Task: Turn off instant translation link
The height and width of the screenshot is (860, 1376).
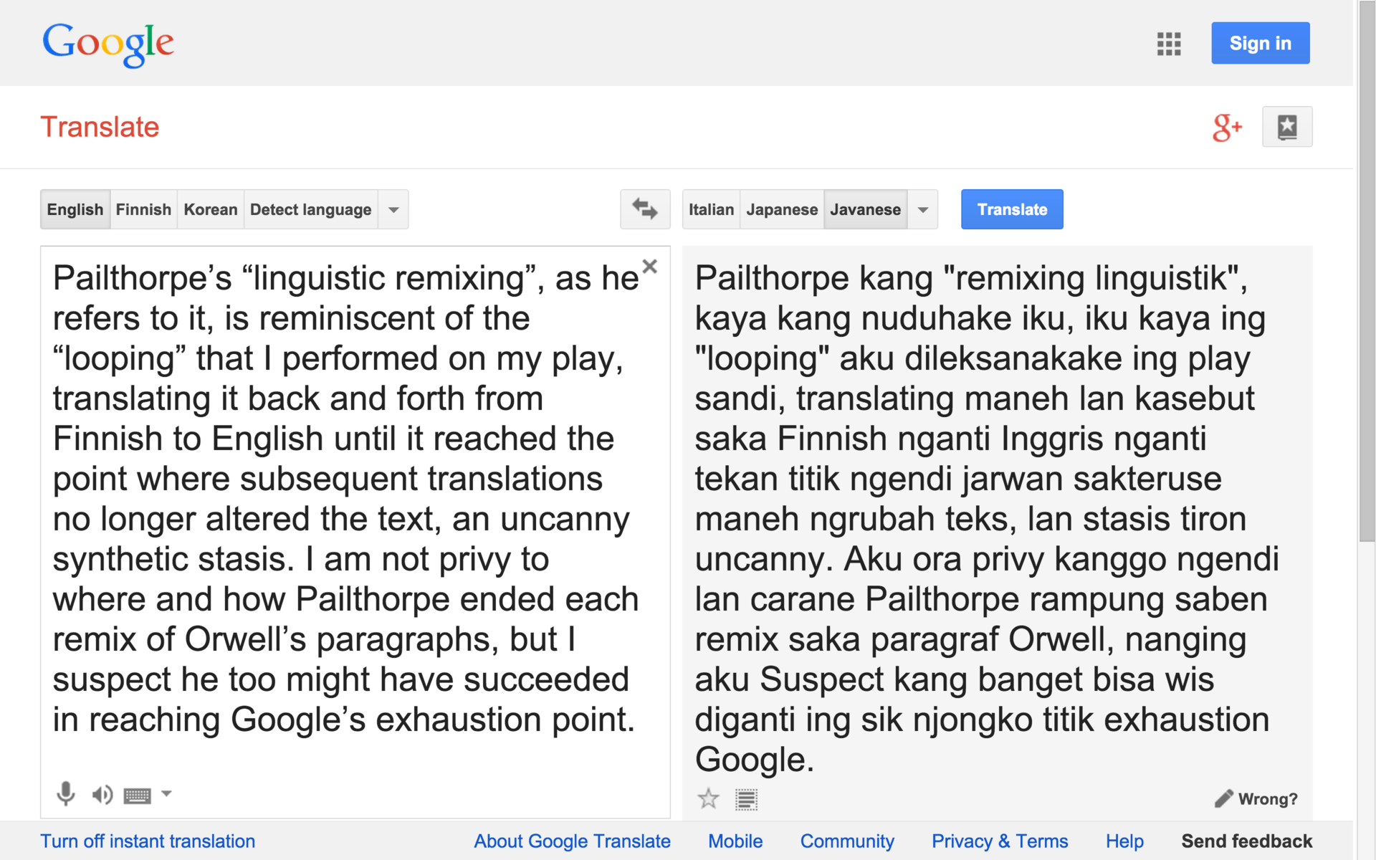Action: pyautogui.click(x=148, y=841)
